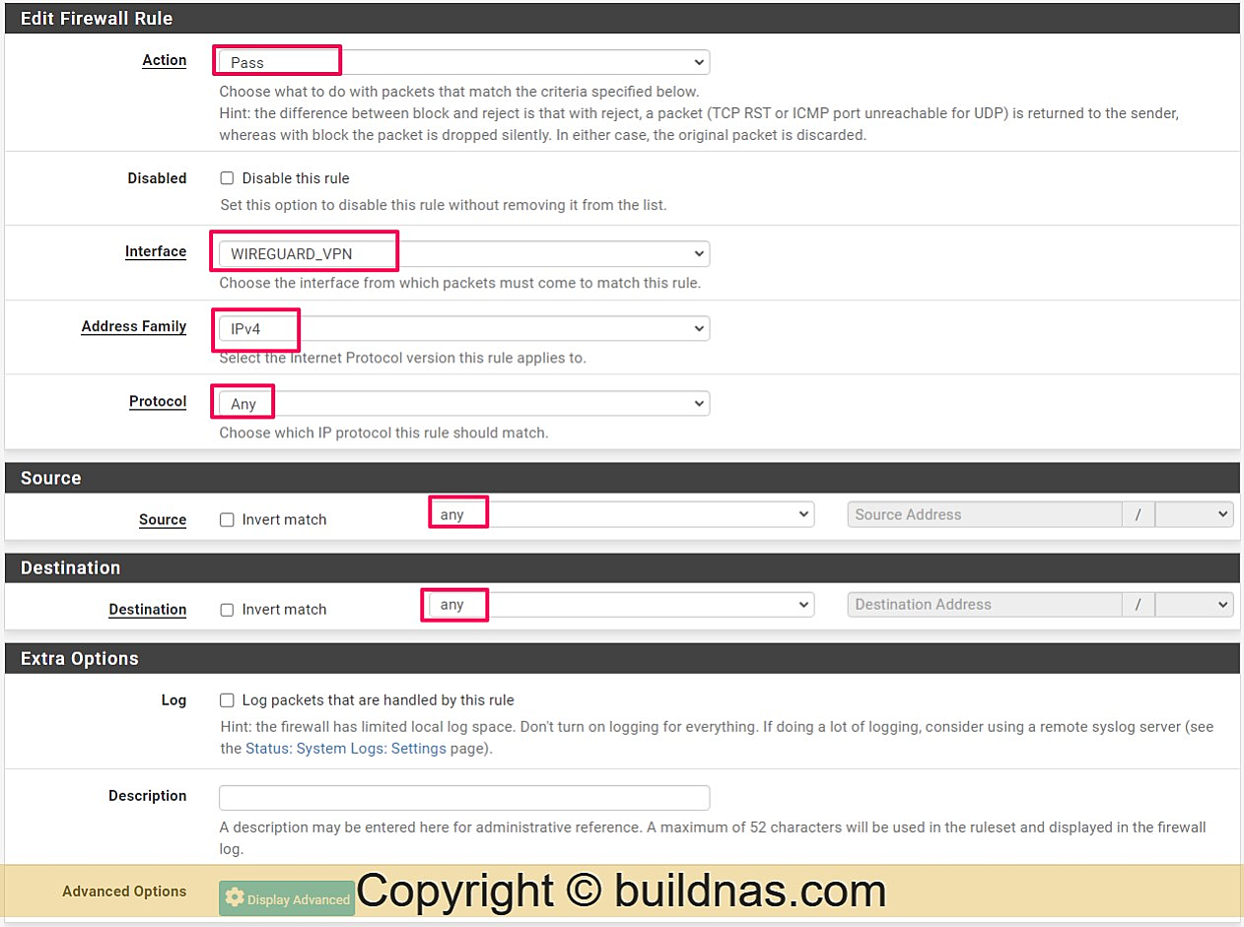Click the gear icon on Display Advanced
The width and height of the screenshot is (1244, 927).
(234, 898)
